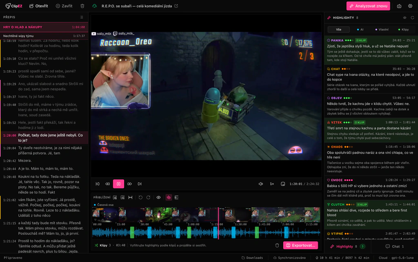Expand the Nechtěné wipy týmu chapter
This screenshot has height=262, width=418.
click(44, 35)
